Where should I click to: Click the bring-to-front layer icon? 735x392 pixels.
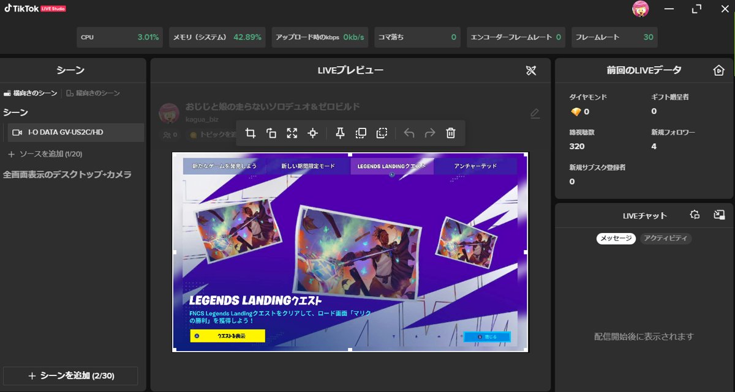pos(361,133)
